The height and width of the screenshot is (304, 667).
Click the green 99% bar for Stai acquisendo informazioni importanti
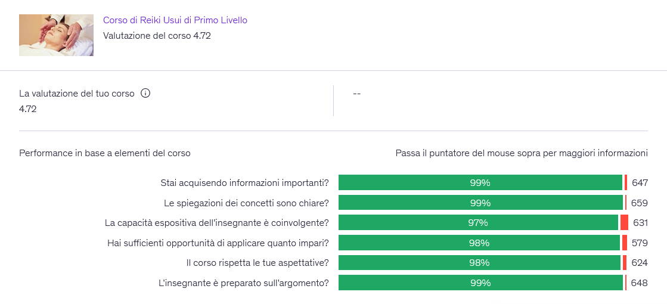point(480,183)
